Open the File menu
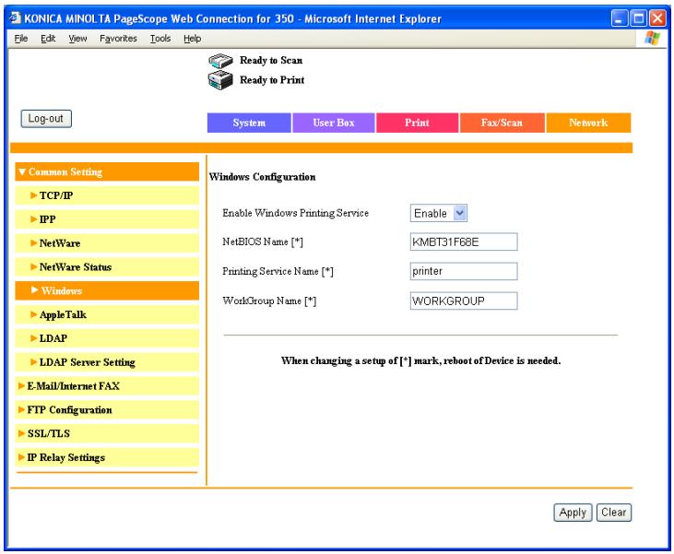 click(20, 39)
